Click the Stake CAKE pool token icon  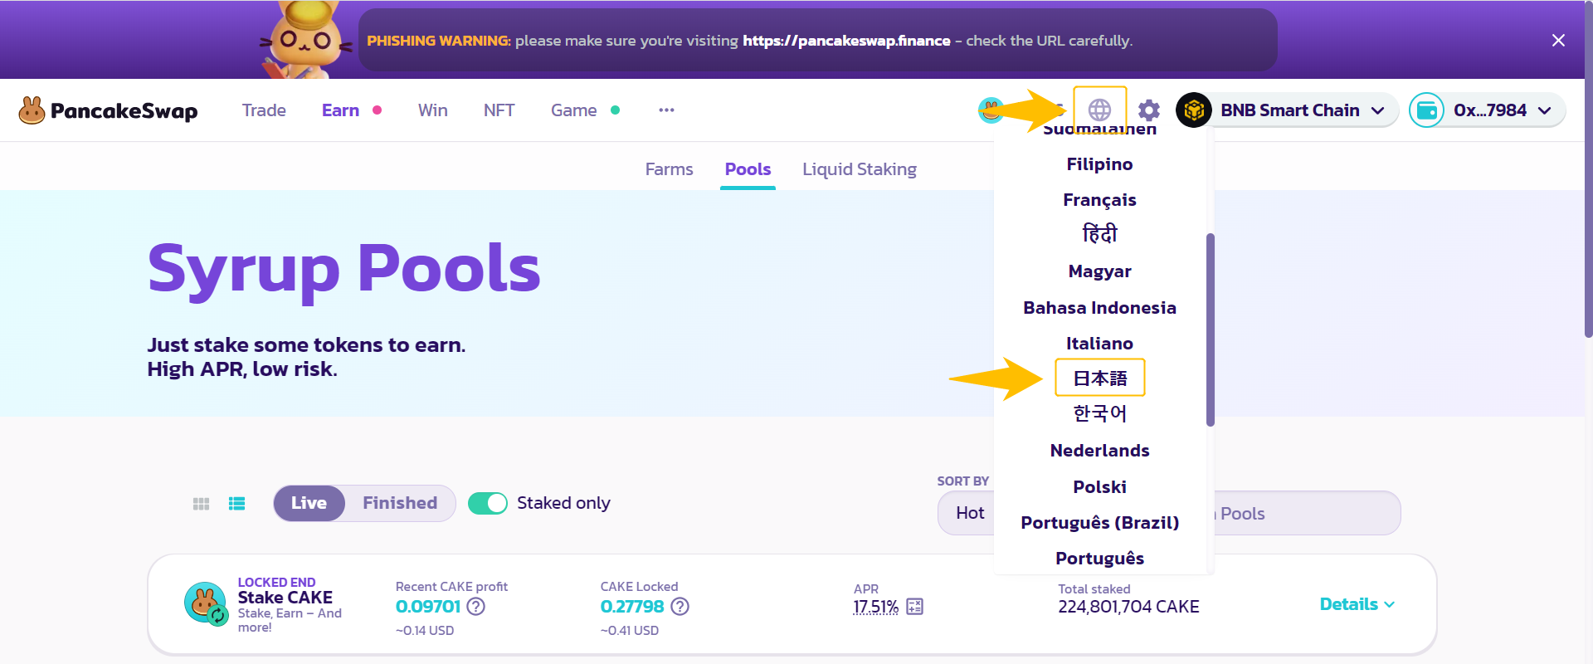click(205, 603)
